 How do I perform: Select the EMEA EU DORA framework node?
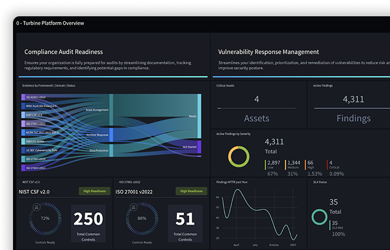(x=23, y=141)
